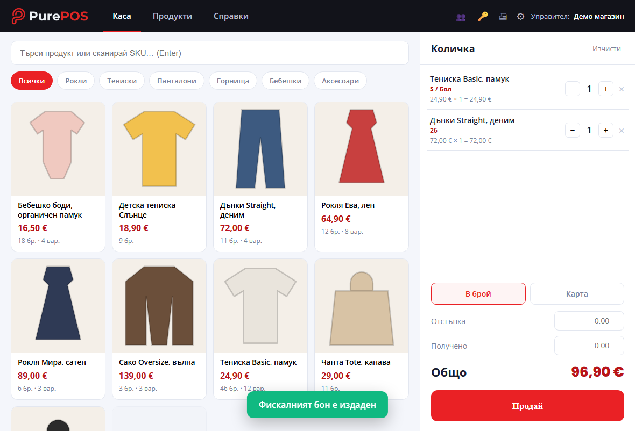
Task: Decrease quantity of Дънки Straight in cart
Action: point(572,130)
